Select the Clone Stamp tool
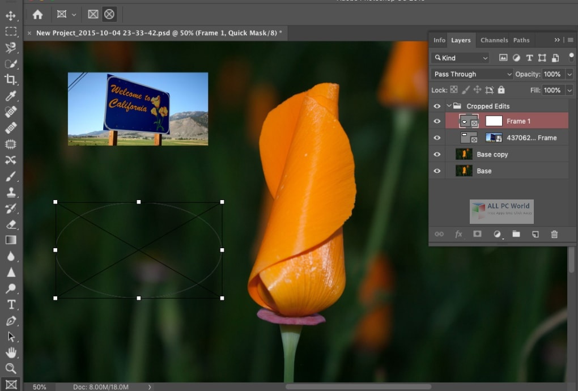This screenshot has height=391, width=578. (11, 192)
